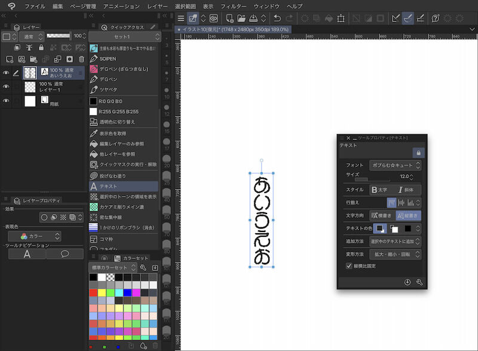Uncheck the 縦横比固定 checkbox
Screen dimensions: 478x351
[349, 266]
